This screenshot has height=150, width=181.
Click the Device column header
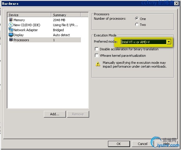coord(29,15)
